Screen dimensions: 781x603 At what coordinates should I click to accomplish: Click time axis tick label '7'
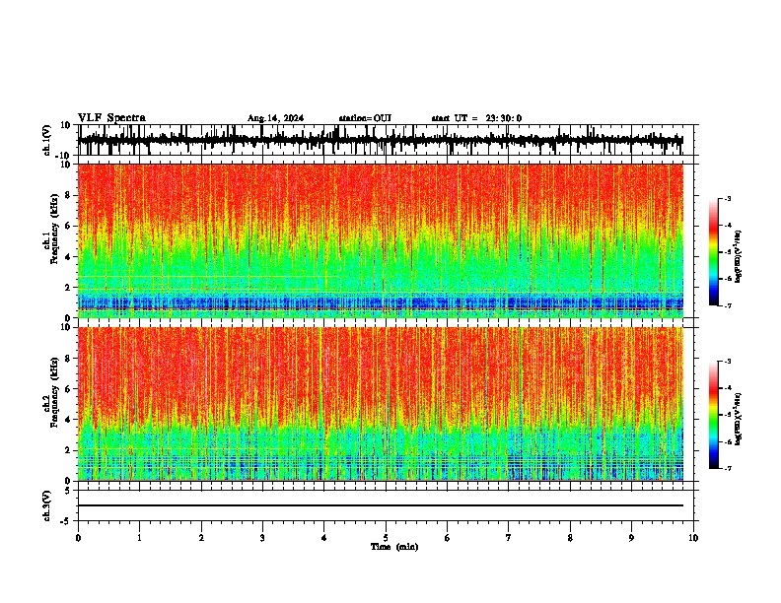(x=509, y=538)
